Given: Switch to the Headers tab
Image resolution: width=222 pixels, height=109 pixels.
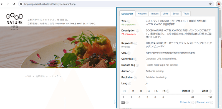Looking at the screenshot, I should pyautogui.click(x=142, y=14).
